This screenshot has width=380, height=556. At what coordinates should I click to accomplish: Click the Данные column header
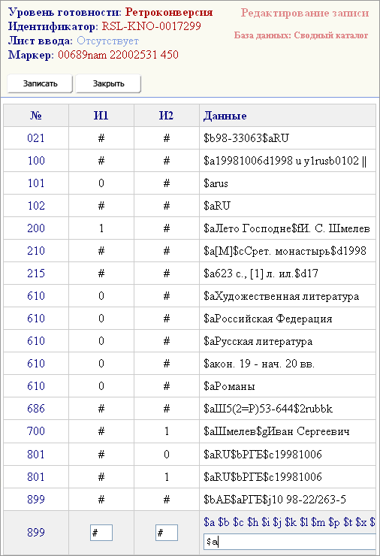[288, 116]
